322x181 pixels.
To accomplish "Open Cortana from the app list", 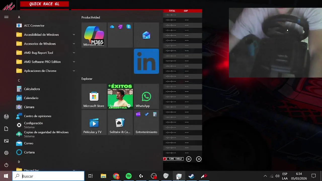I will pyautogui.click(x=46, y=152).
